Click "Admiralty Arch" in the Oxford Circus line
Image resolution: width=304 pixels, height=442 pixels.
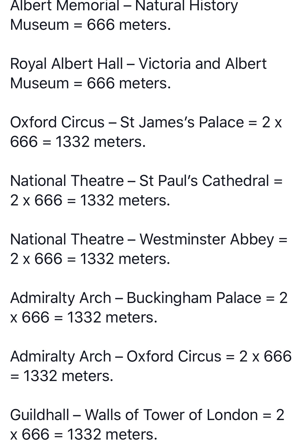pos(61,356)
